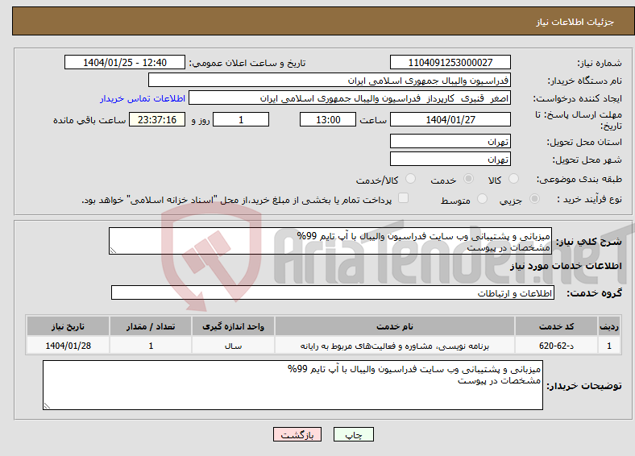635x456 pixels.
Task: Click the buyer name field فدراسیون والیبال
Action: [x=330, y=81]
